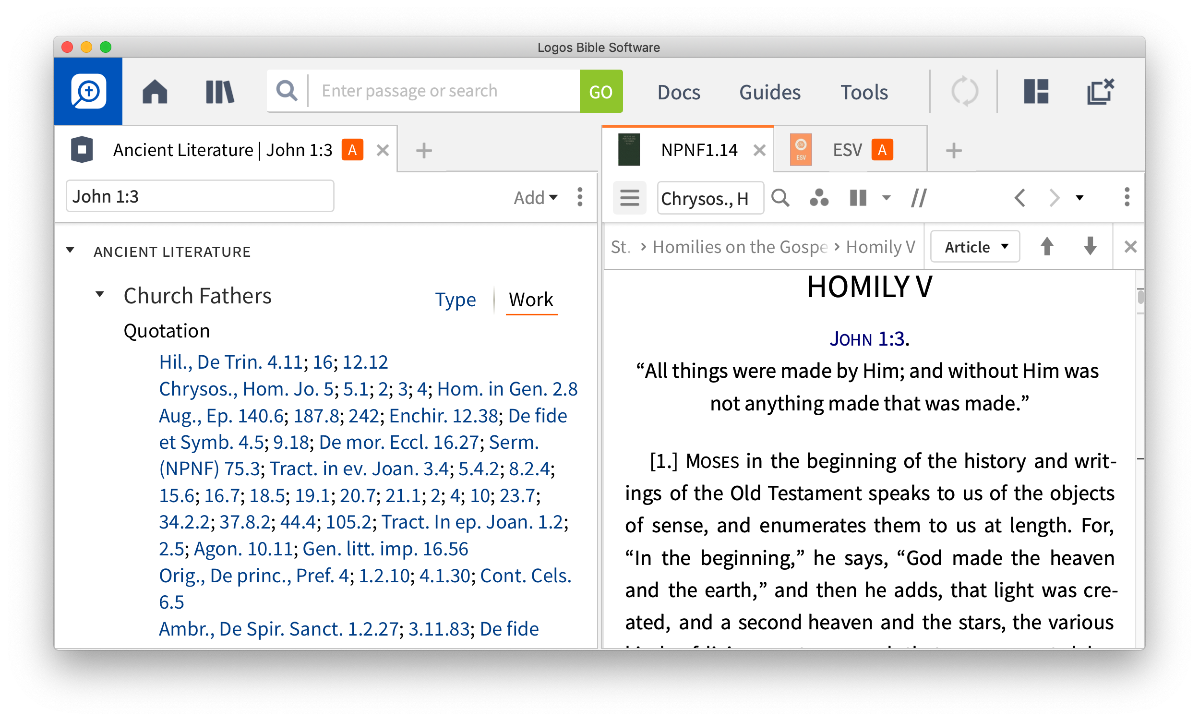The image size is (1199, 721).
Task: Collapse the Ancient Literature section
Action: (70, 250)
